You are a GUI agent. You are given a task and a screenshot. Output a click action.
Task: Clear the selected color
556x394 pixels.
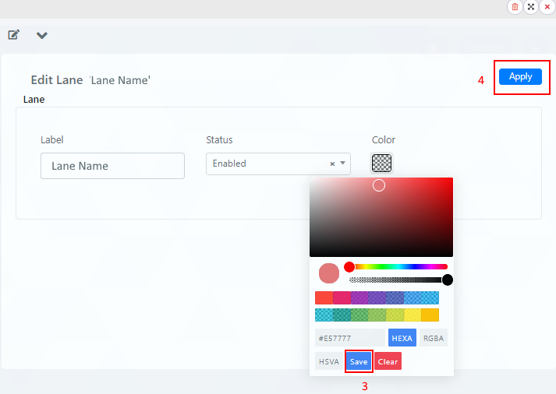(388, 361)
